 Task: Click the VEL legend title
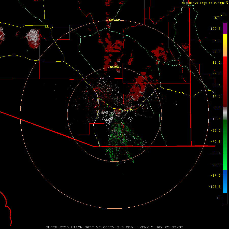click(223, 15)
